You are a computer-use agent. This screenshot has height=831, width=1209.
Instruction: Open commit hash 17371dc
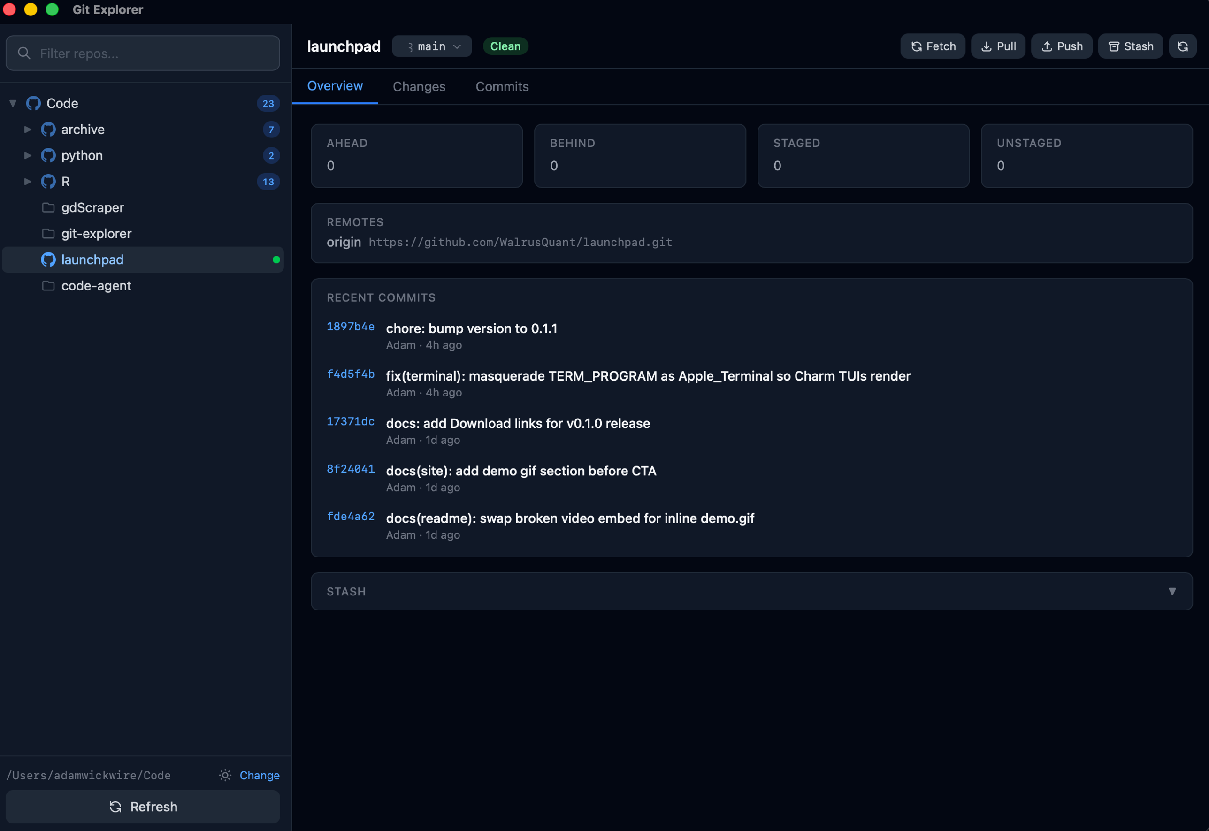point(351,421)
